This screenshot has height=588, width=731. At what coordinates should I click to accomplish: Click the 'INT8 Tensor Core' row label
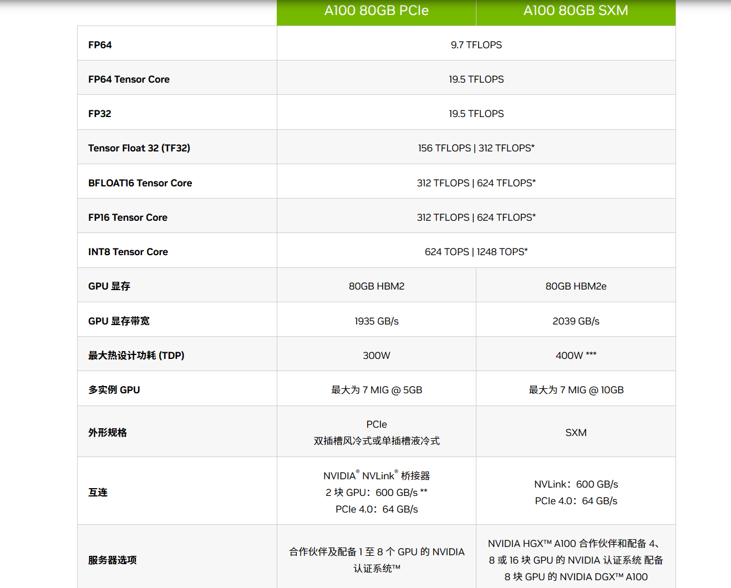(x=128, y=252)
